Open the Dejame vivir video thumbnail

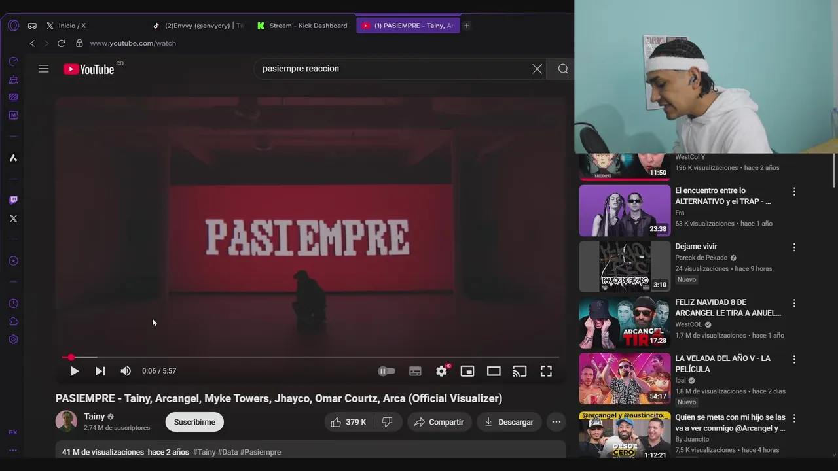[625, 266]
